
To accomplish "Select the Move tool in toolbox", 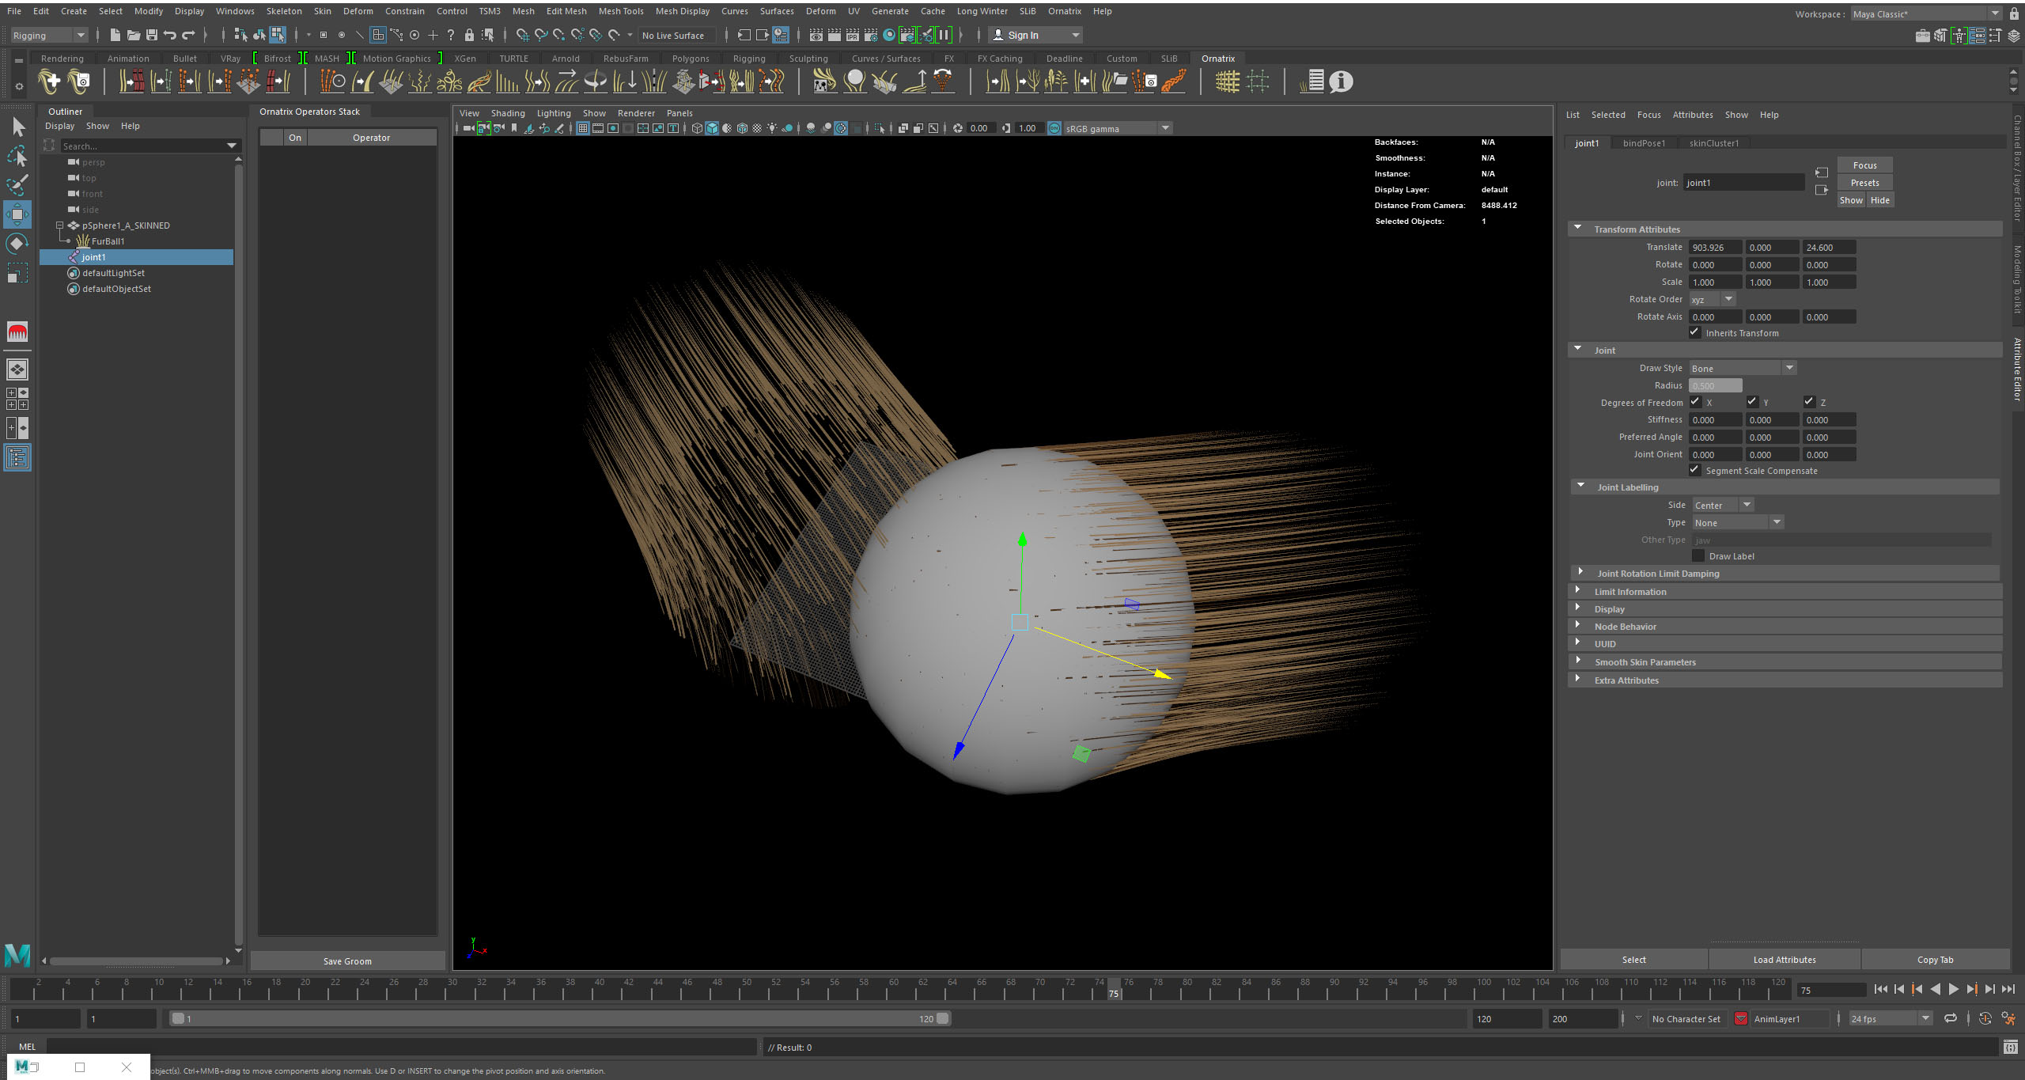I will (17, 214).
